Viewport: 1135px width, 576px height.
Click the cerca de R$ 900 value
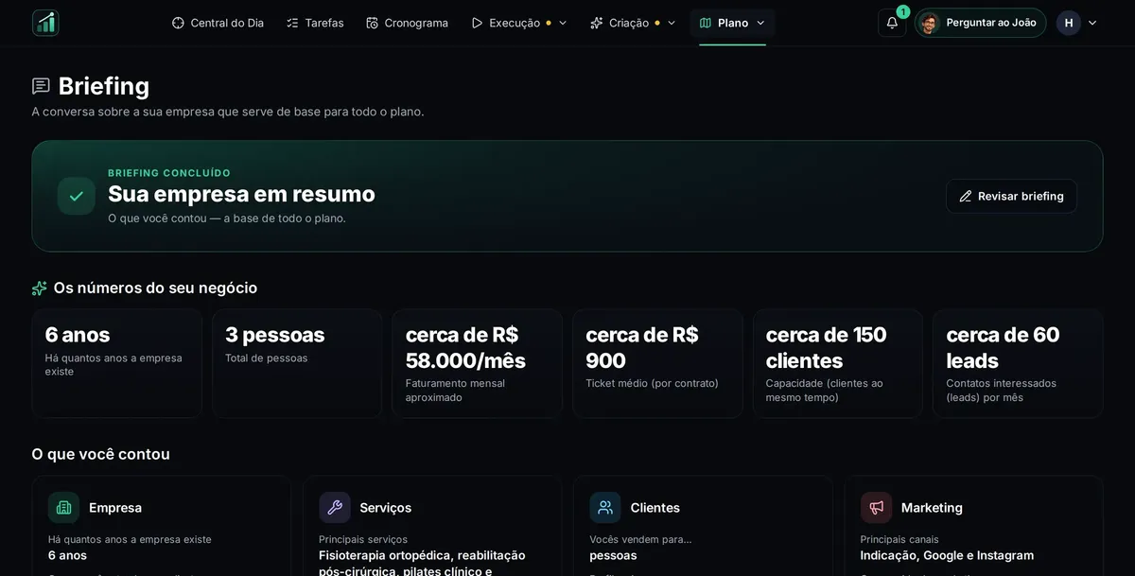[642, 347]
